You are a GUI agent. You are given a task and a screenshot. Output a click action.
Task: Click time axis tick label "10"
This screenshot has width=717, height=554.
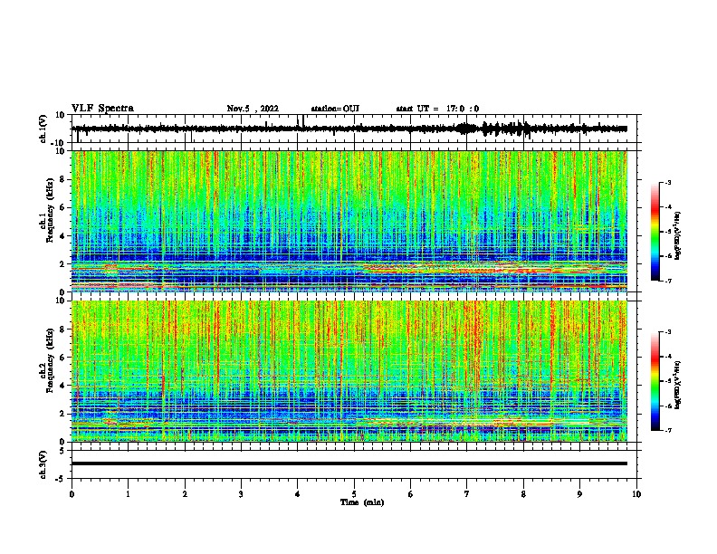coord(636,494)
